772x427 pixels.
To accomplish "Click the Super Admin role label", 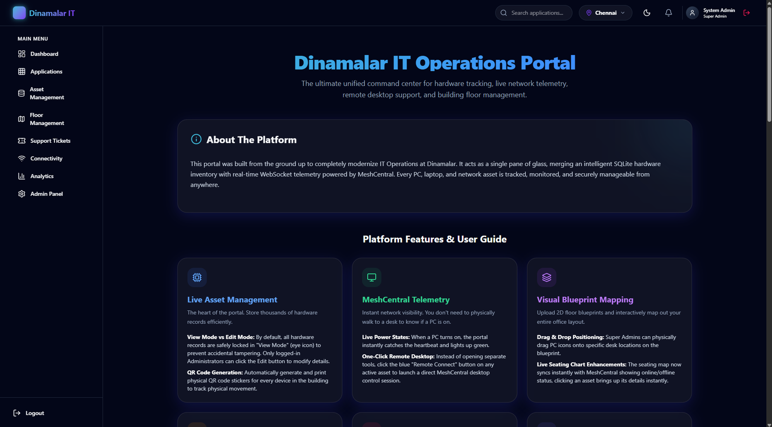I will tap(715, 16).
